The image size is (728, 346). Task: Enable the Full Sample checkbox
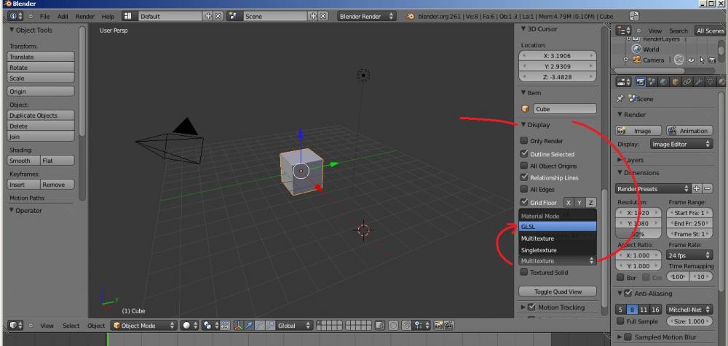point(620,321)
